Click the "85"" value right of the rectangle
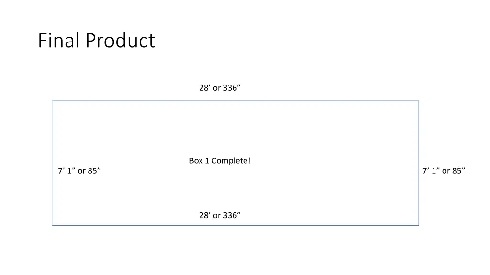Viewport: 490px width, 275px height. 458,171
